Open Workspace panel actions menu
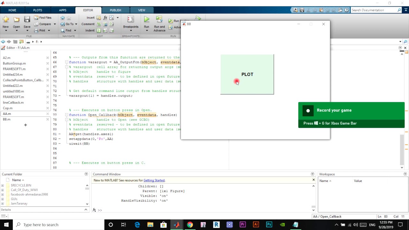 click(x=405, y=174)
